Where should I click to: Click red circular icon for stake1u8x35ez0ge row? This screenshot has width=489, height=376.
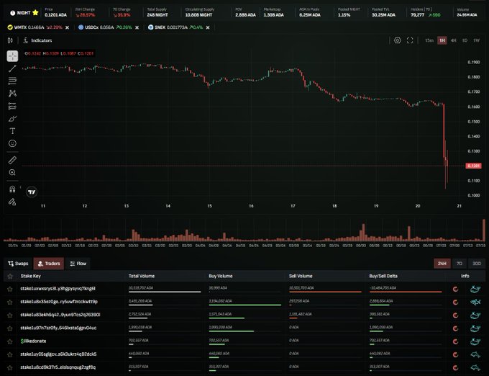pyautogui.click(x=455, y=302)
